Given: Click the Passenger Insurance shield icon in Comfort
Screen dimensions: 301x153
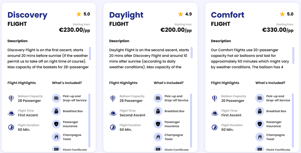Looking at the screenshot, I should tap(260, 124).
